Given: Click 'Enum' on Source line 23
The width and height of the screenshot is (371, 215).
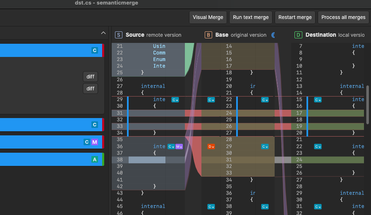Looking at the screenshot, I should click(x=159, y=59).
